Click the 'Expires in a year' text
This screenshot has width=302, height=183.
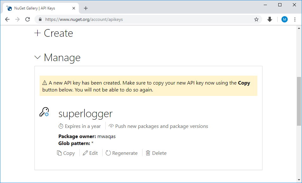(83, 126)
